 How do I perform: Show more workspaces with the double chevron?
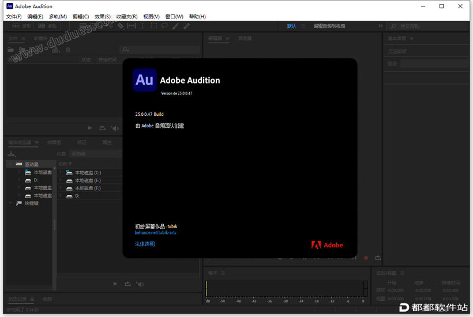click(381, 26)
